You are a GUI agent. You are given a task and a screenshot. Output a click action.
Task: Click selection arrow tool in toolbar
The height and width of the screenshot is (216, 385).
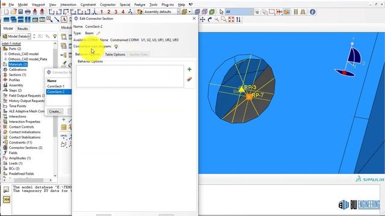click(221, 12)
